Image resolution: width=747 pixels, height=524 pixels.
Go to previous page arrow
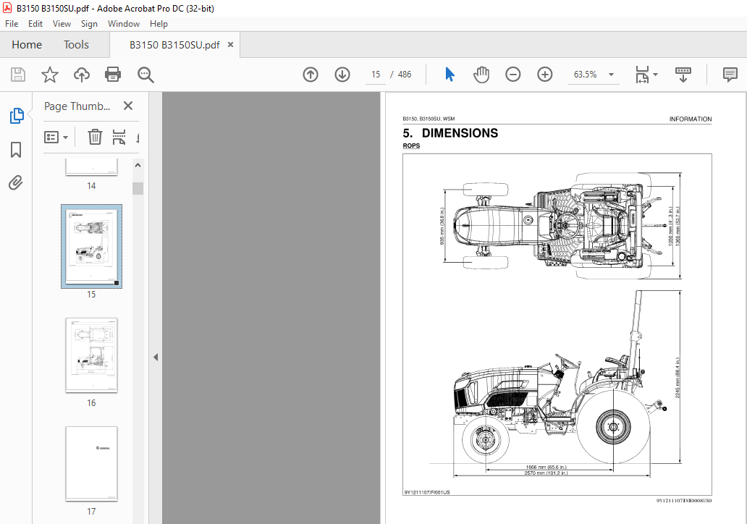point(311,75)
